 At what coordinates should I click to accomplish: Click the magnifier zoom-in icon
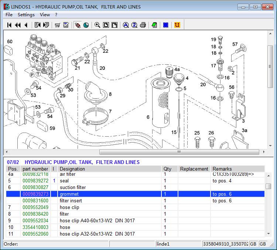point(97,25)
